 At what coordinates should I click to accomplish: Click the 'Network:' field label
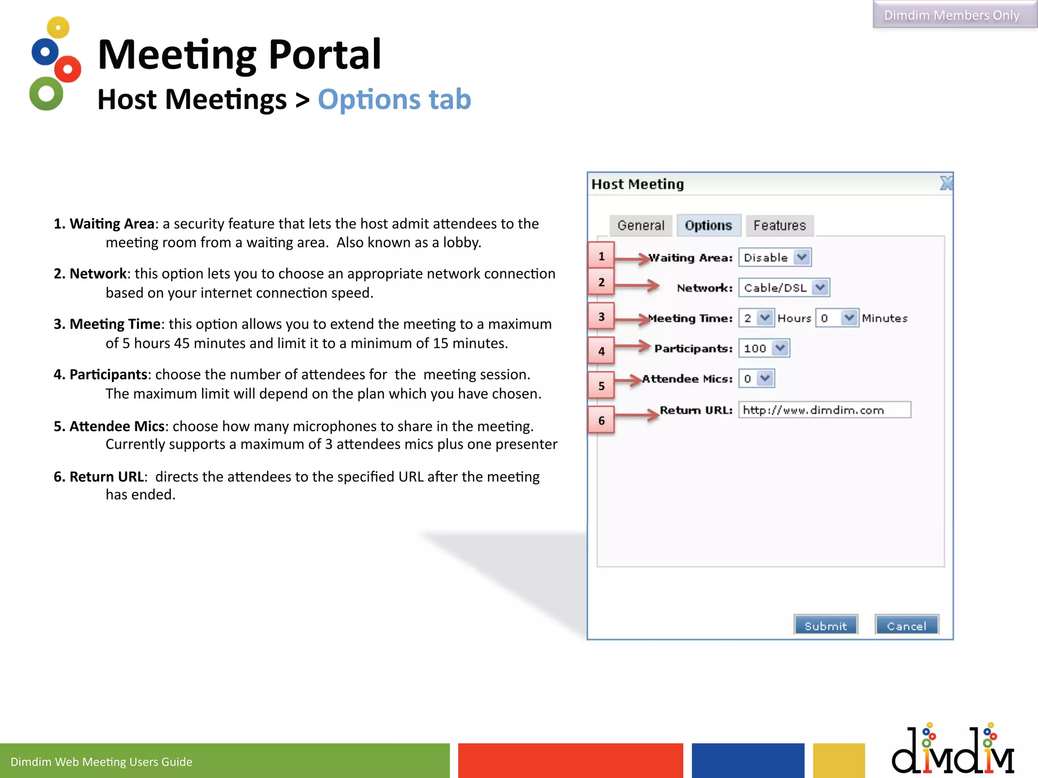coord(705,288)
